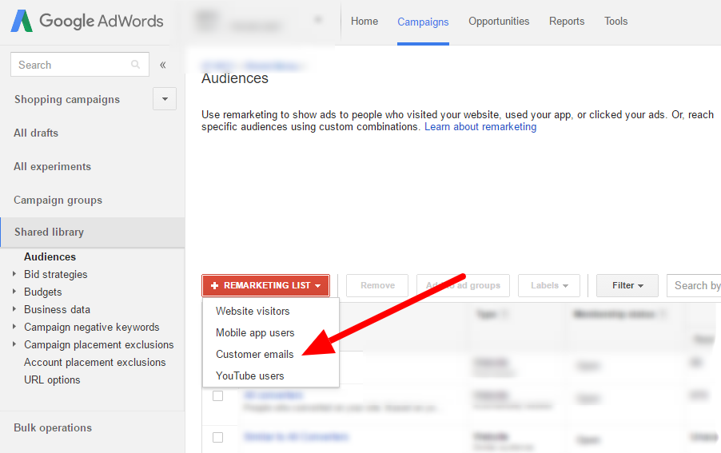Image resolution: width=721 pixels, height=453 pixels.
Task: Open the Labels dropdown
Action: coord(549,285)
